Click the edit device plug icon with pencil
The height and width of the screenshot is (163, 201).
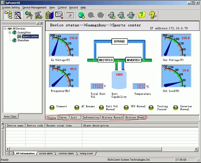[x=131, y=15]
